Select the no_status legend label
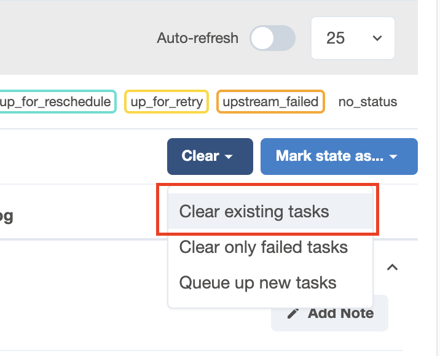 point(367,102)
